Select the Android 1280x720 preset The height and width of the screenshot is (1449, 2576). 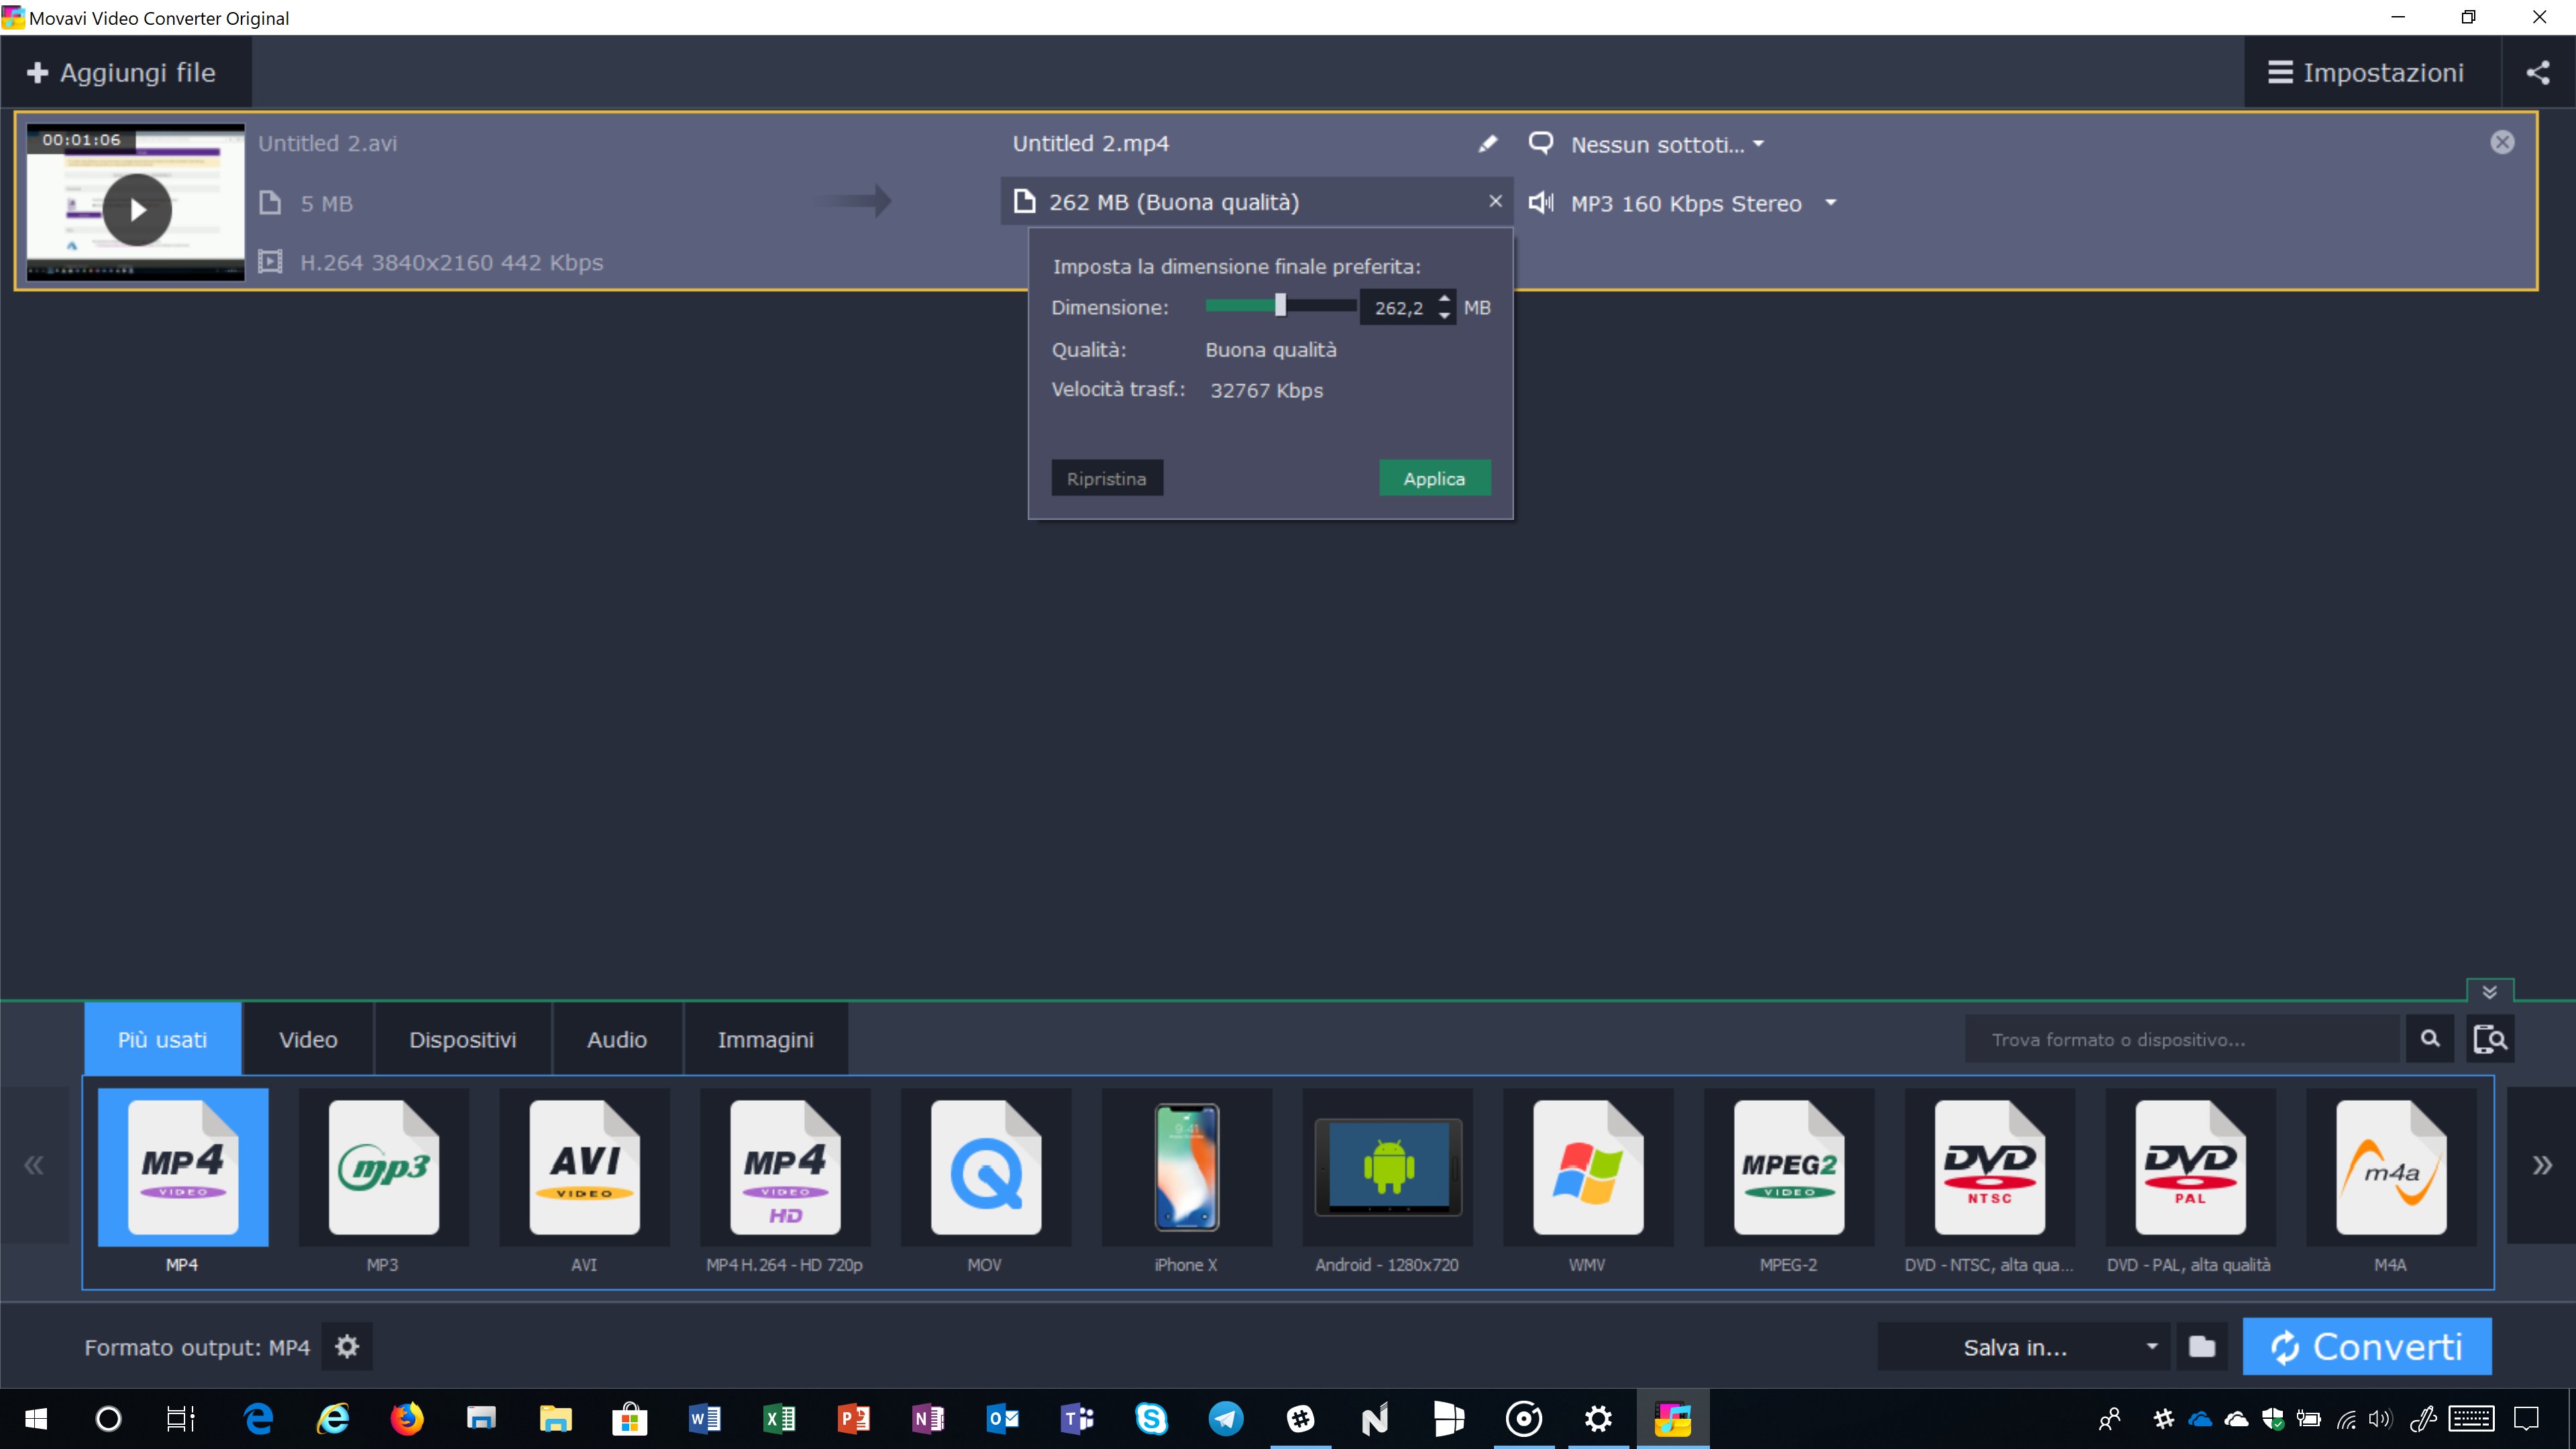(x=1387, y=1167)
